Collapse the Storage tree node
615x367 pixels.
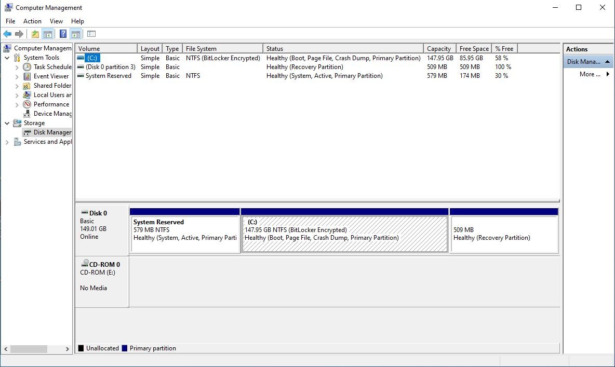point(7,123)
